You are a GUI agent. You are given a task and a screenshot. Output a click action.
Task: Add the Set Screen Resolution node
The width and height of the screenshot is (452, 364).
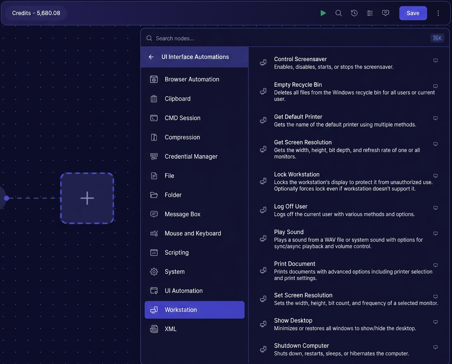349,299
